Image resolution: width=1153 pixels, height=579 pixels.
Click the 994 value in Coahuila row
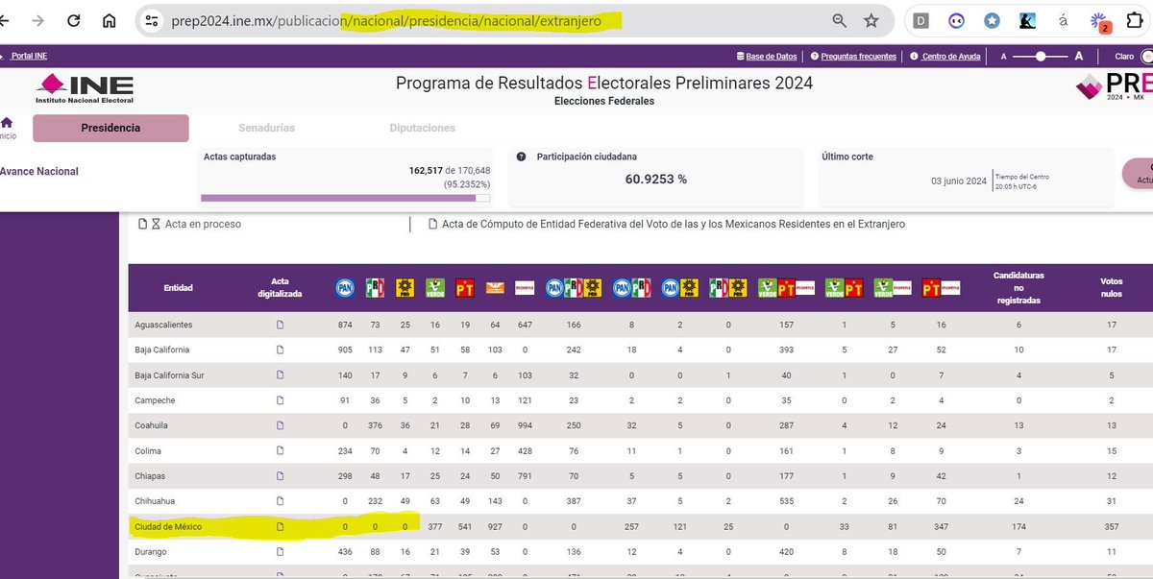click(526, 425)
